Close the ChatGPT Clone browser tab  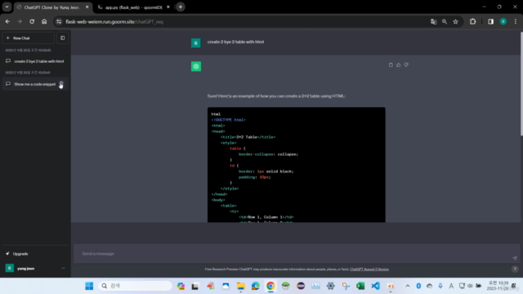87,7
